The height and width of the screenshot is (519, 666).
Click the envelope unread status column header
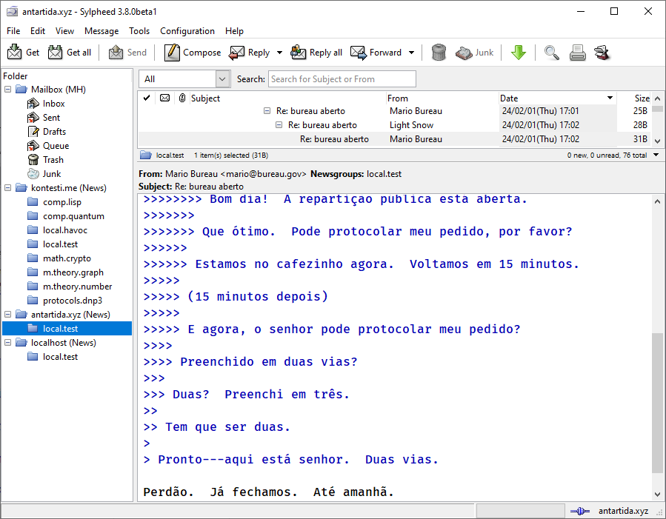164,98
